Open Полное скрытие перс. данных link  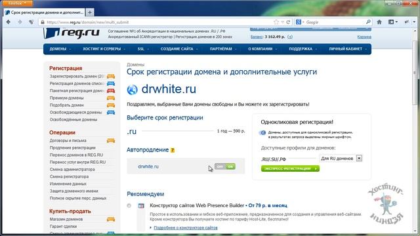78,198
